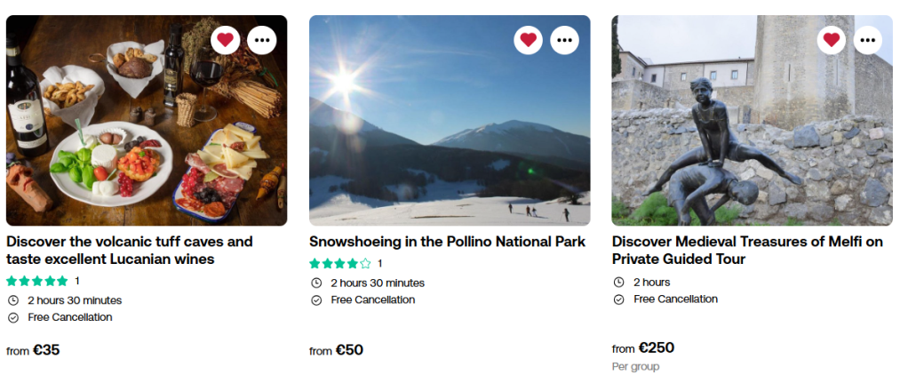Click the from €35 price
908x383 pixels.
coord(34,350)
